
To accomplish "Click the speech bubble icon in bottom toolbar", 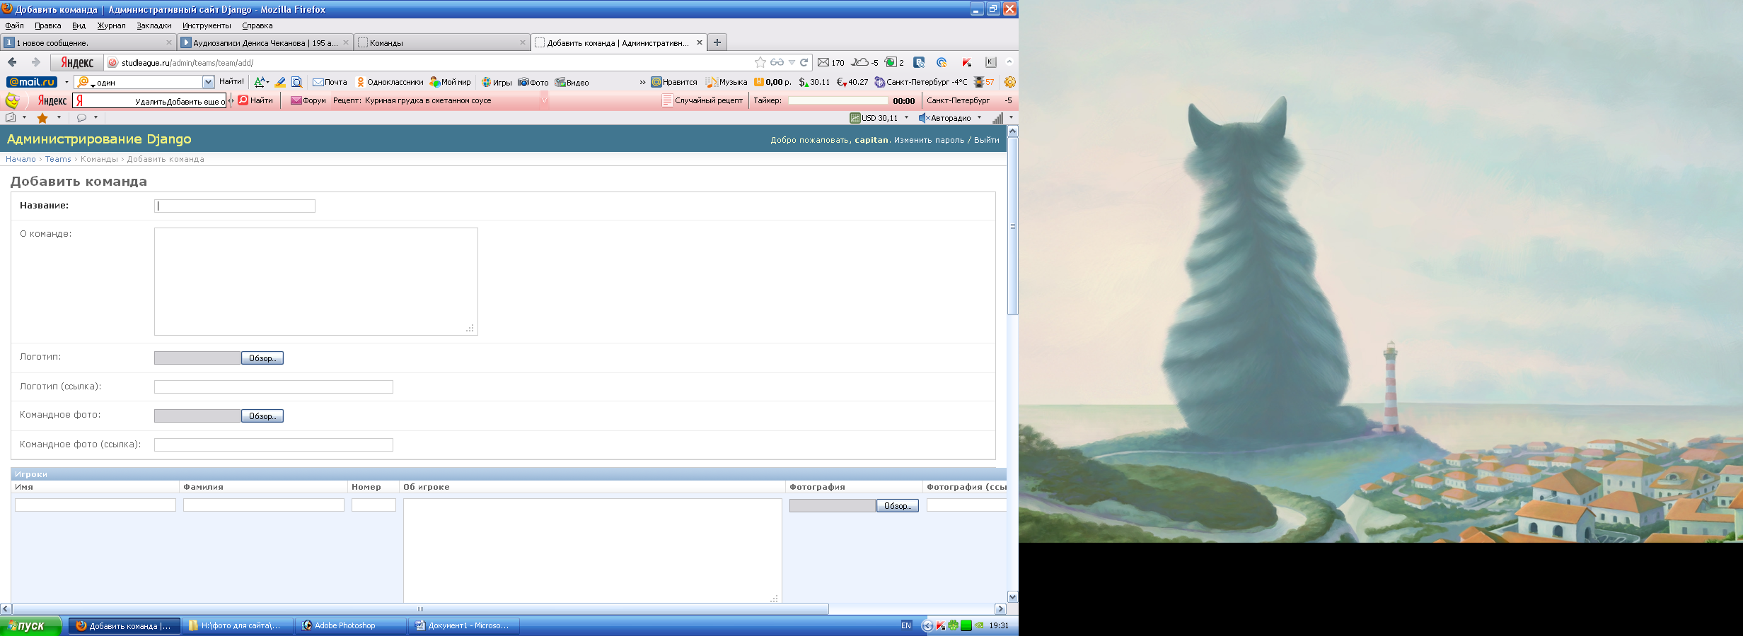I will (x=81, y=118).
